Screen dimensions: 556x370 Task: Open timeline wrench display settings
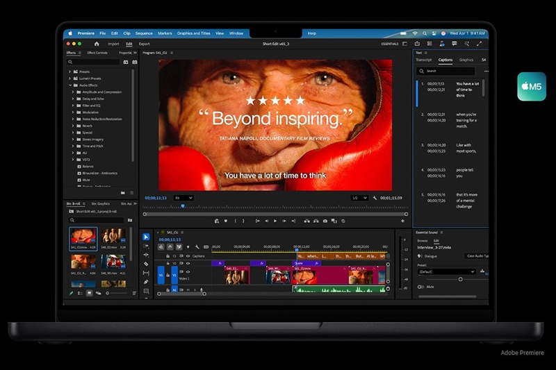(197, 247)
